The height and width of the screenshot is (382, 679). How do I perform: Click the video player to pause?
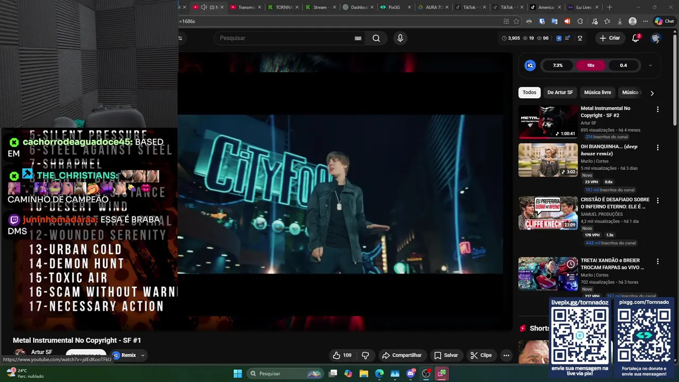click(x=340, y=194)
